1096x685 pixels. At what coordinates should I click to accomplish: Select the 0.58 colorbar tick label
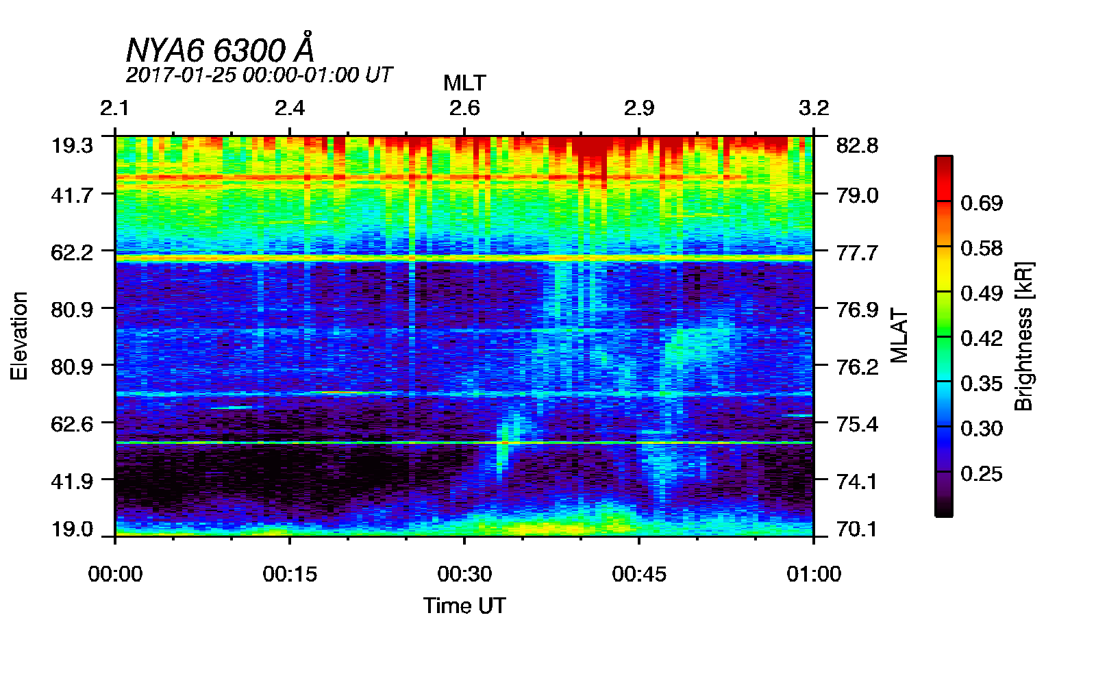click(x=982, y=248)
